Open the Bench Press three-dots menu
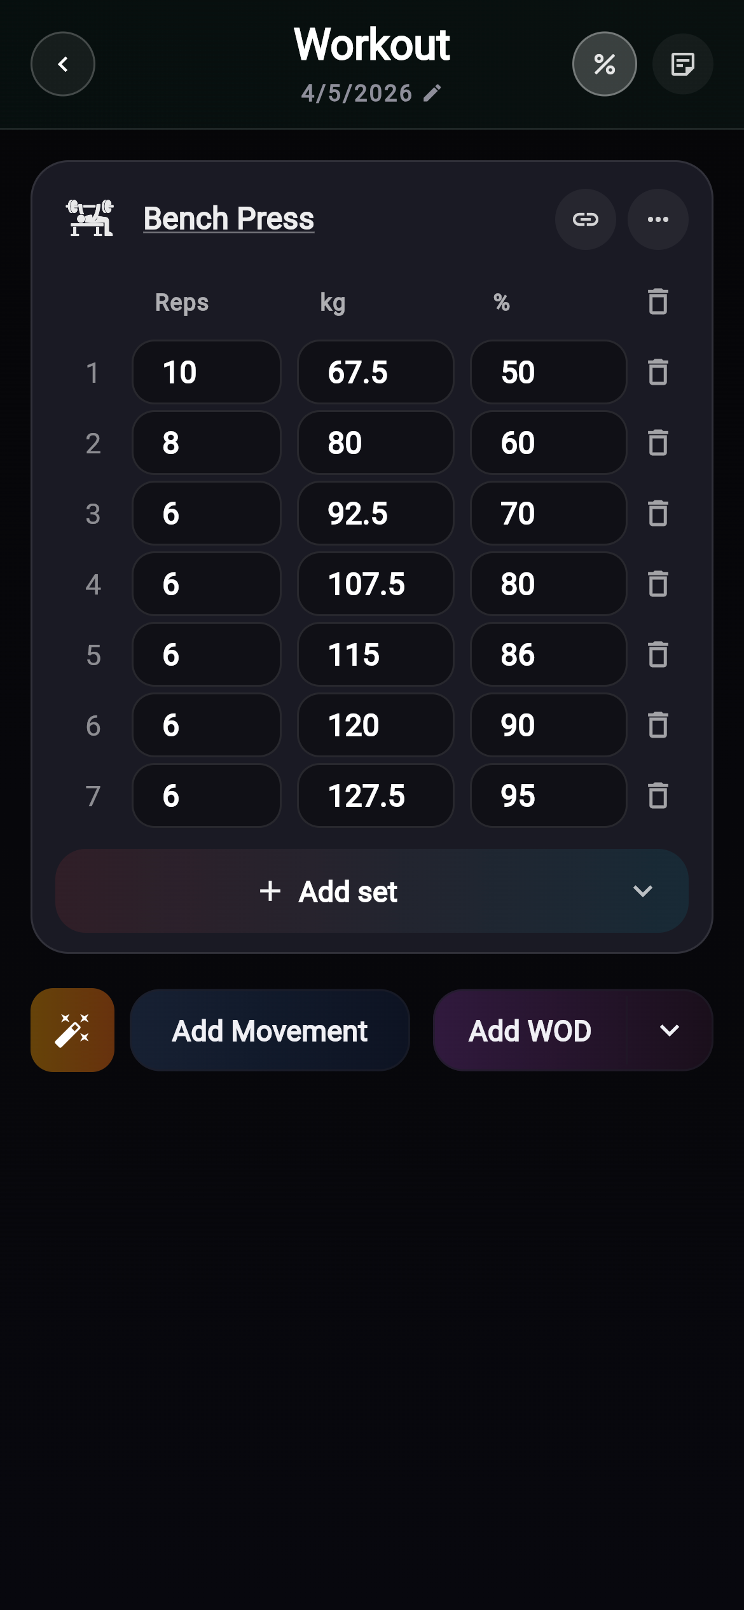This screenshot has width=744, height=1610. pyautogui.click(x=658, y=219)
